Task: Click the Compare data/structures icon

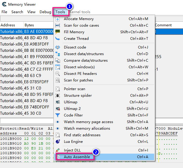Action: (x=58, y=60)
